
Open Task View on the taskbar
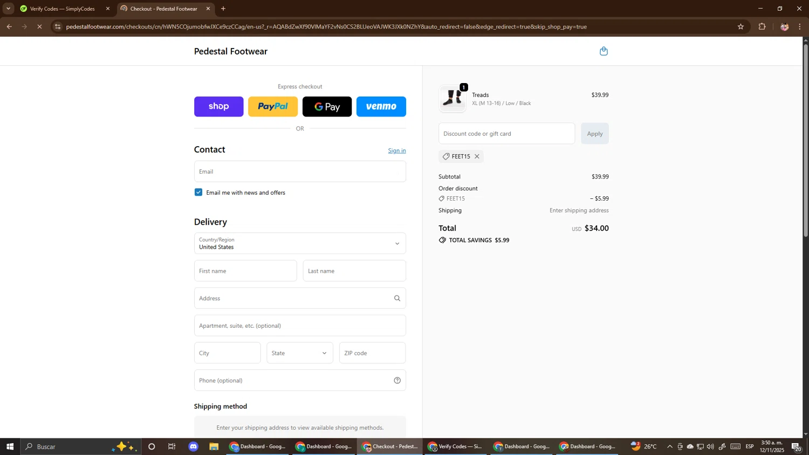(x=172, y=446)
